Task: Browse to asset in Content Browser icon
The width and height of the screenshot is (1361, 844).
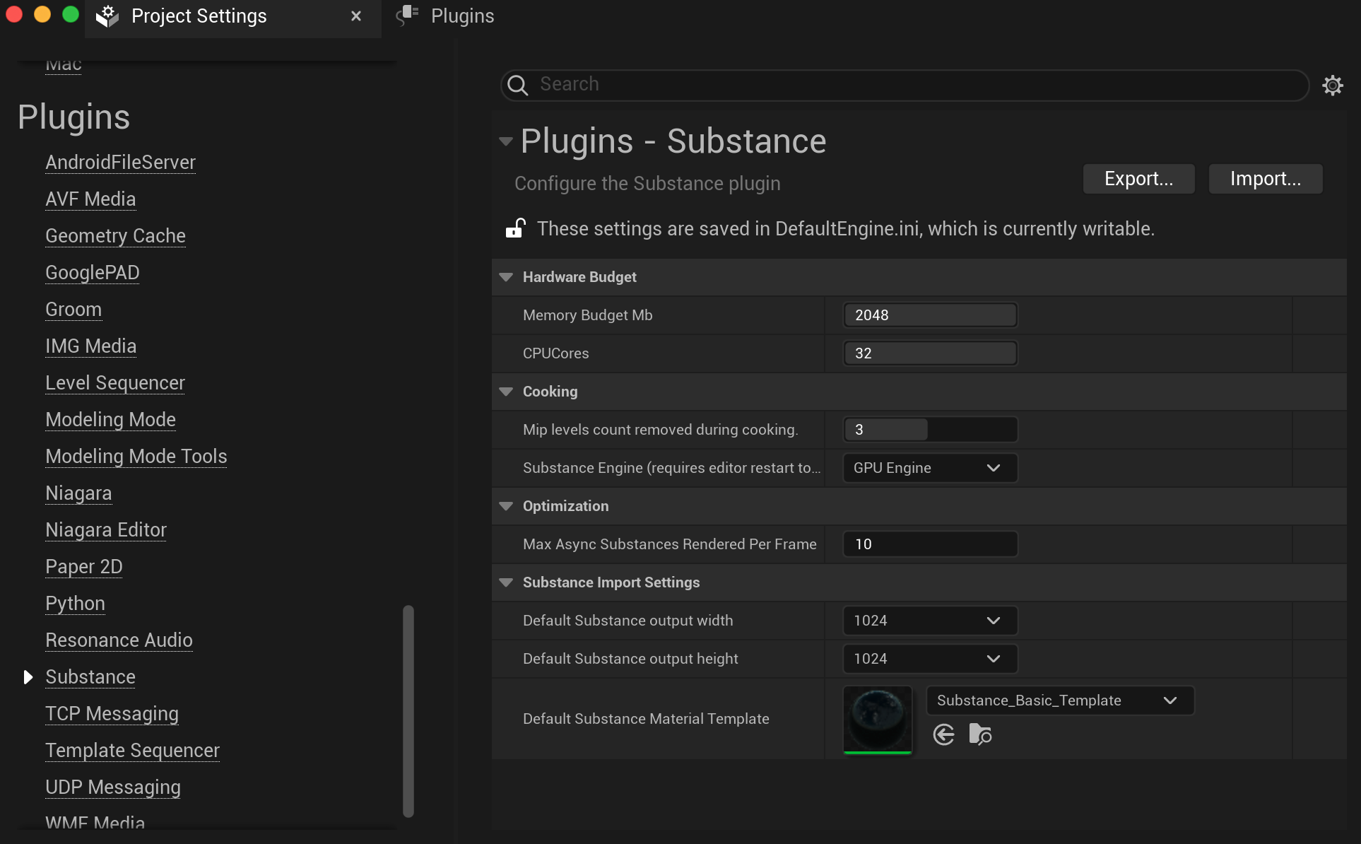Action: pos(980,735)
